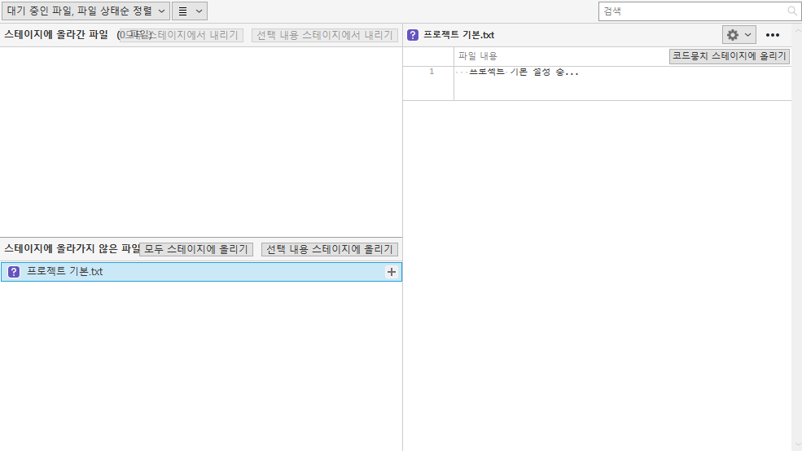802x451 pixels.
Task: Click 선택 내용 스테이지에 올리기 button
Action: click(330, 249)
